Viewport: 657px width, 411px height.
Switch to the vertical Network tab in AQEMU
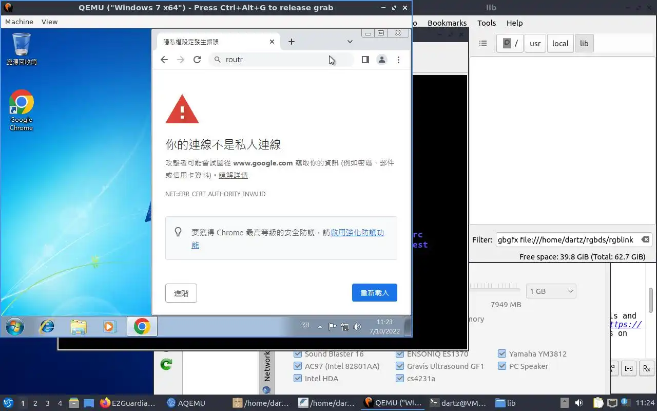click(x=266, y=371)
